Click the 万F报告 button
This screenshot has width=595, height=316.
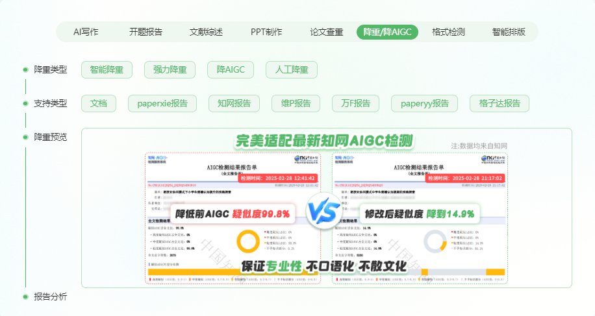[x=355, y=103]
